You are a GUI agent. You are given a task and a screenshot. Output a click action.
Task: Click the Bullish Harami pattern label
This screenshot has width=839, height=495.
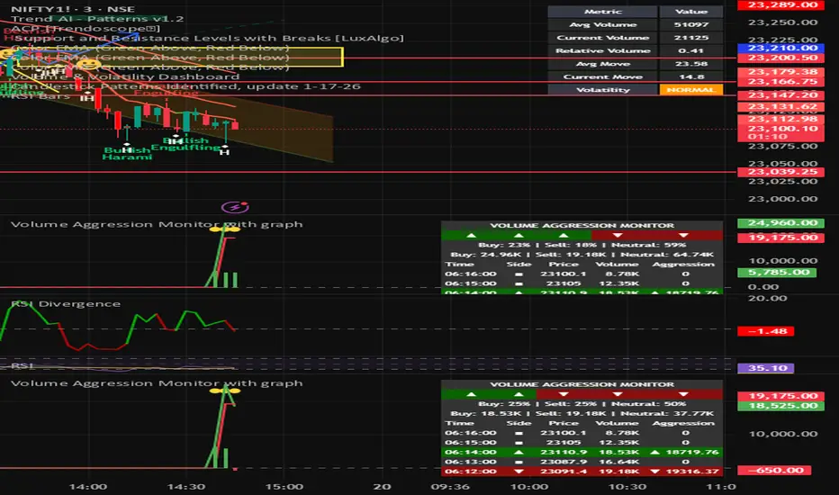(x=127, y=153)
